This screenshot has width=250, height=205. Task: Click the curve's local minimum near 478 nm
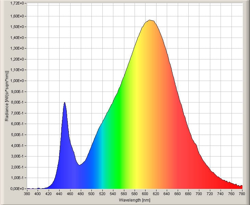coord(79,165)
